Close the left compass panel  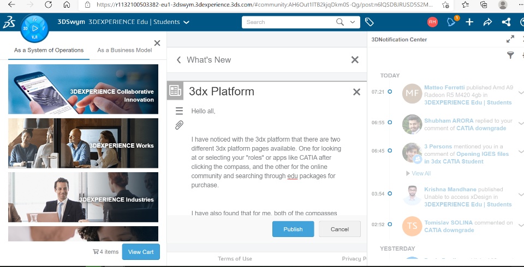[x=157, y=43]
